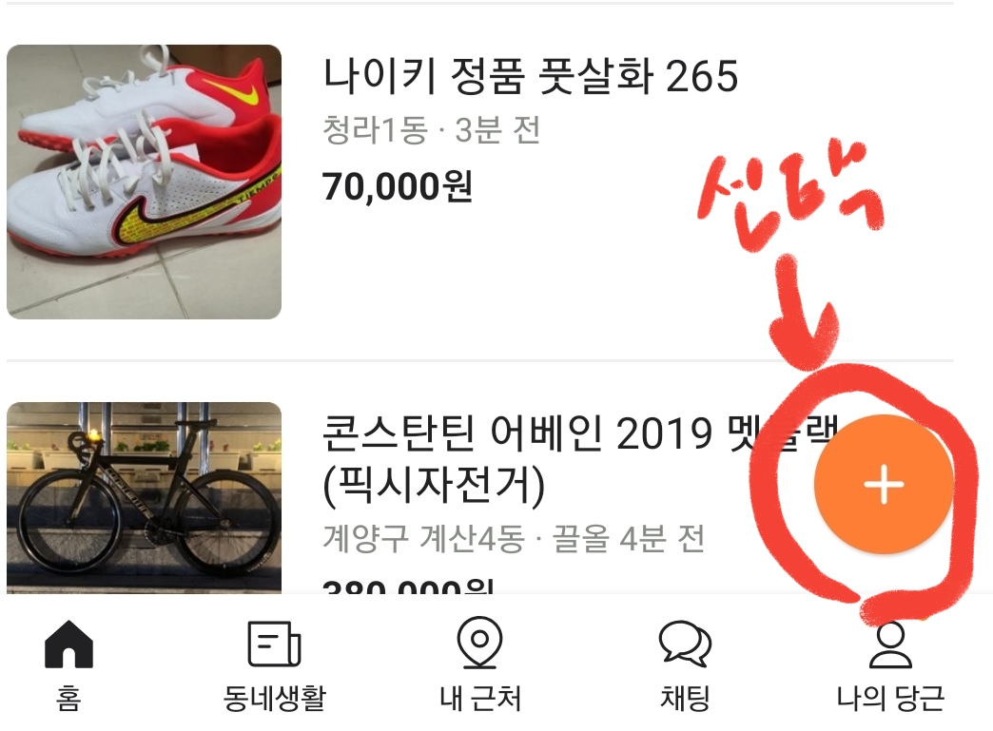Switch to the 동네생활 tab label

274,698
